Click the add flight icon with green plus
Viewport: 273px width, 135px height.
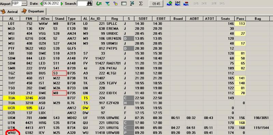pos(169,3)
